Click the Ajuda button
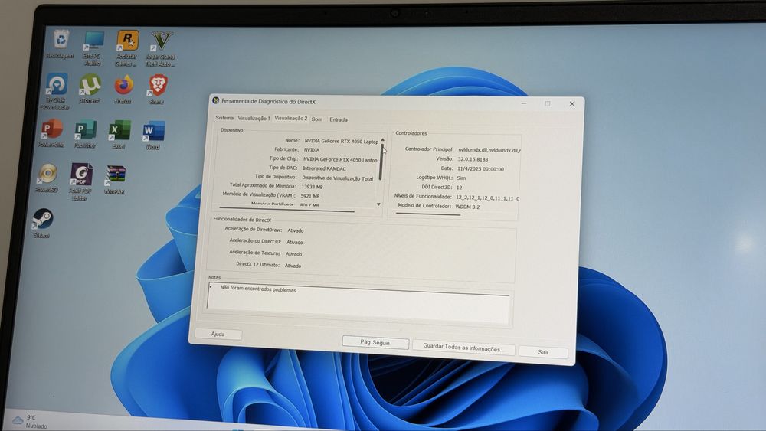Image resolution: width=766 pixels, height=431 pixels. coord(218,334)
